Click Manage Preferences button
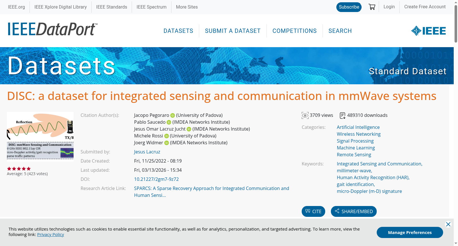 [410, 233]
